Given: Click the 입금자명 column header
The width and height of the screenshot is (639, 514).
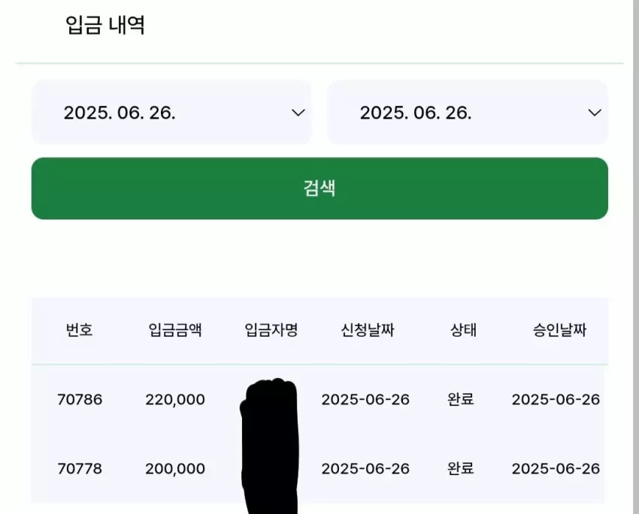Looking at the screenshot, I should pos(271,330).
